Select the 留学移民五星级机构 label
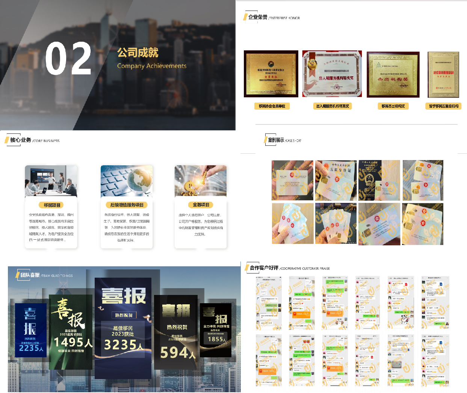The image size is (467, 393). tap(443, 106)
